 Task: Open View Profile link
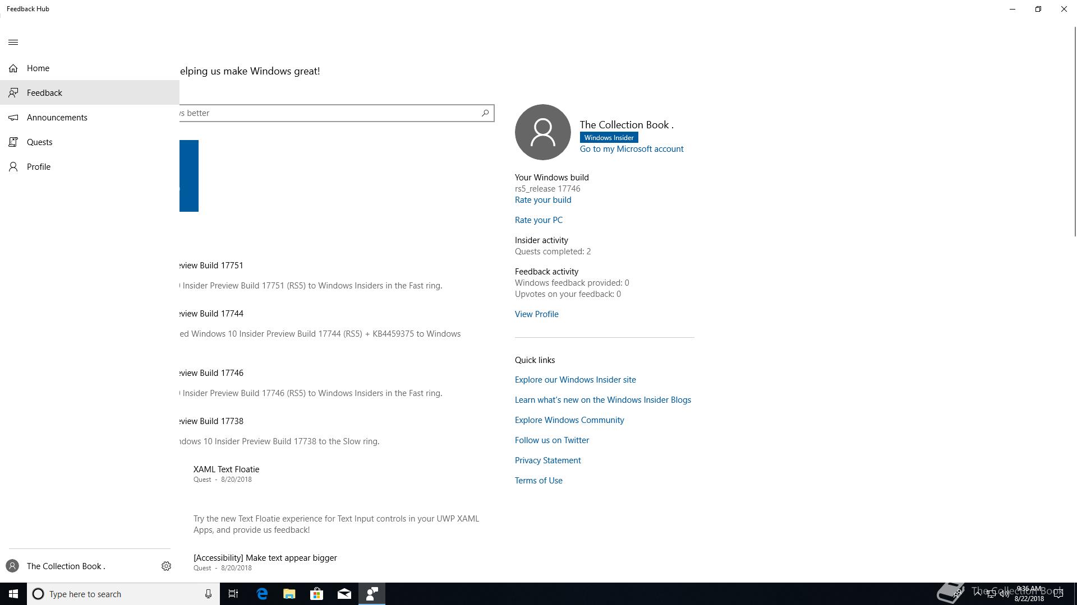[537, 314]
